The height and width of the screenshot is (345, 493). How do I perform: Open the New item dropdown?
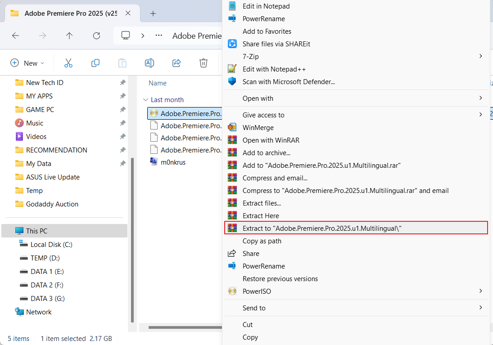coord(27,63)
